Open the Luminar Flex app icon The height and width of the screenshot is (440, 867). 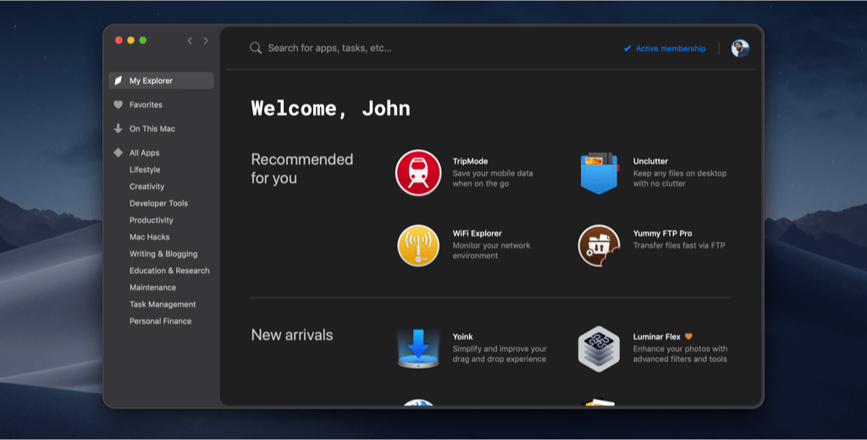[599, 349]
